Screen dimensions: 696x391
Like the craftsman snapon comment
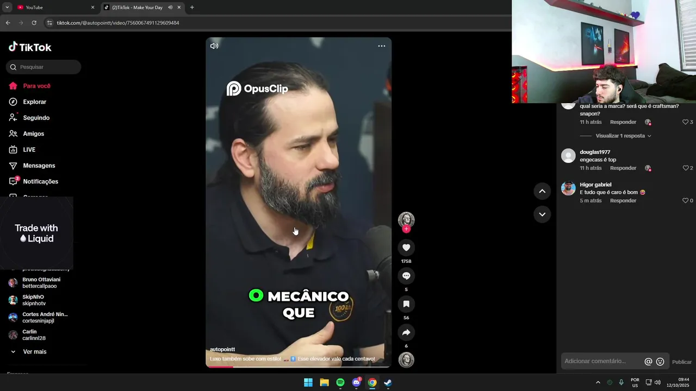point(686,122)
